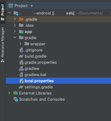Viewport: 111px width, 121px height.
Task: Expand the wrapper folder chevron
Action: pyautogui.click(x=20, y=44)
